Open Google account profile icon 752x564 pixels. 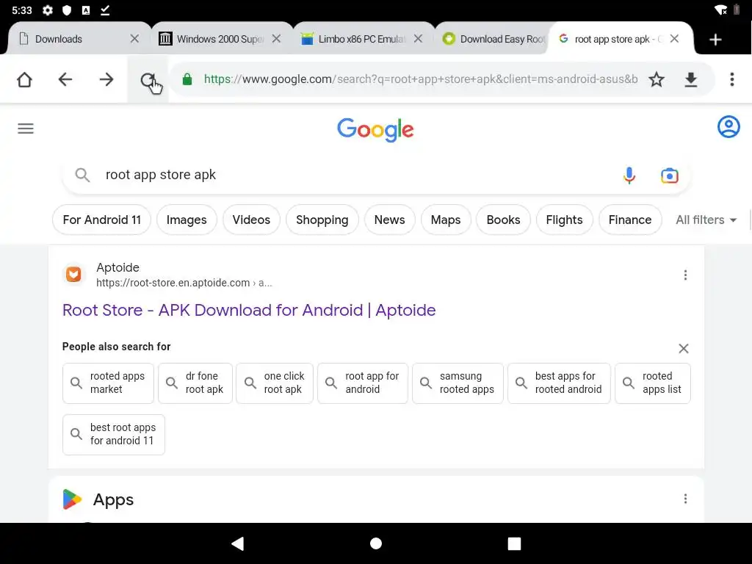[x=728, y=127]
